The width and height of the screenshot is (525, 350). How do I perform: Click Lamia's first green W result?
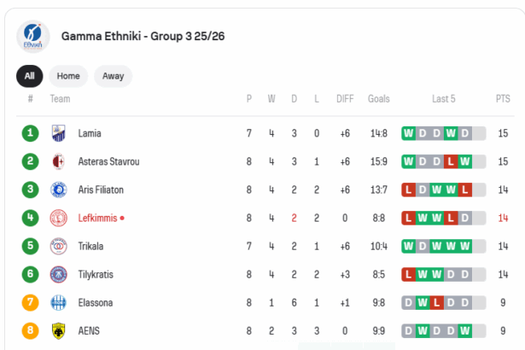coord(409,133)
